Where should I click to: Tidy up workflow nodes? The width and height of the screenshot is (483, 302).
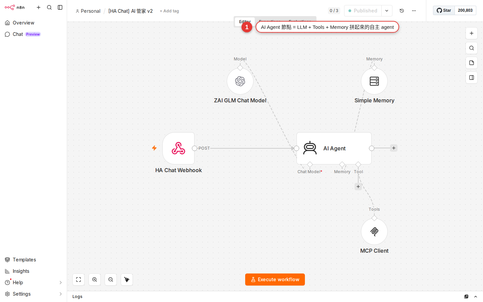coord(127,280)
